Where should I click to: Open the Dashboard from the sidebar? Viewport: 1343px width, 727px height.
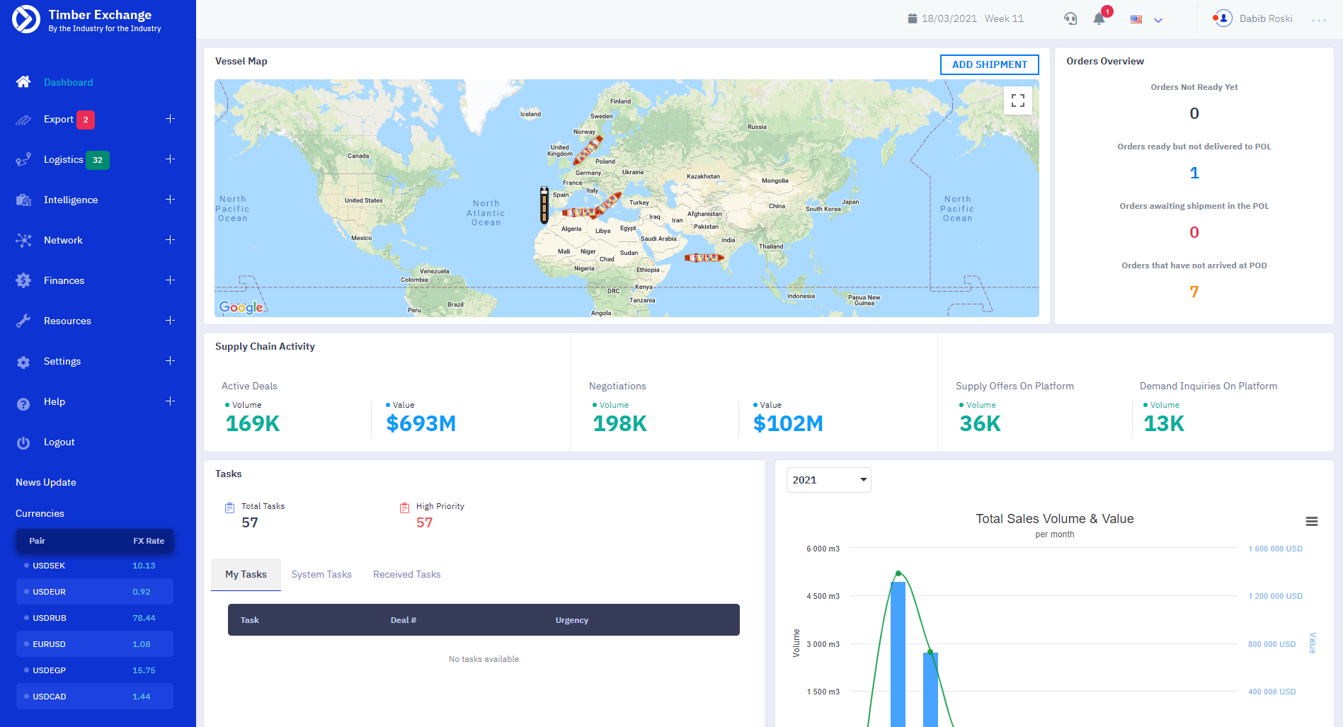[x=68, y=82]
